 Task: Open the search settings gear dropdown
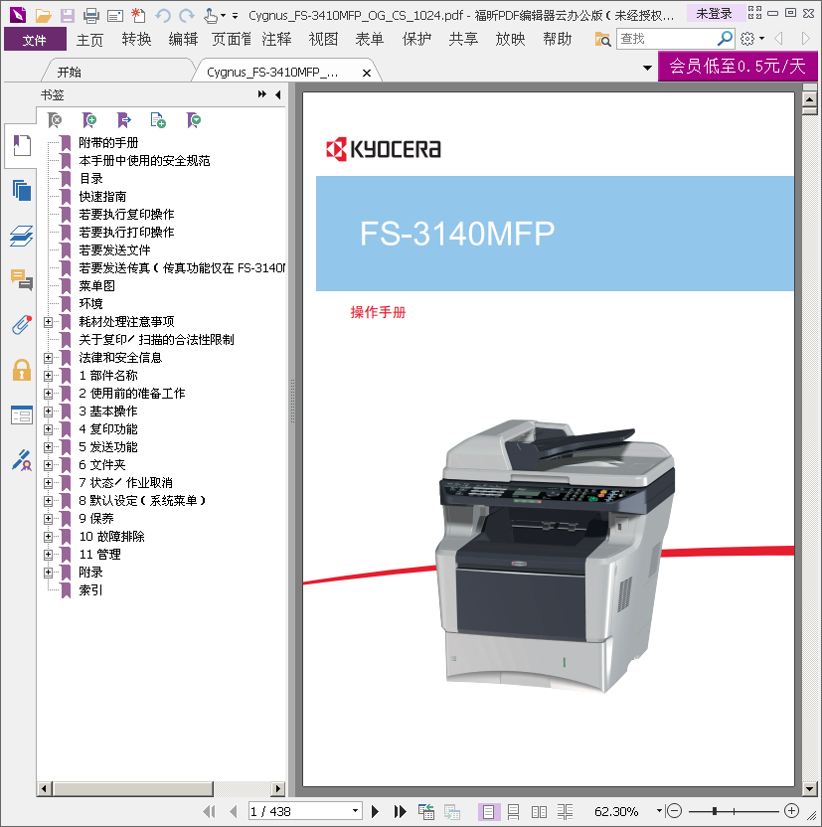pos(752,39)
